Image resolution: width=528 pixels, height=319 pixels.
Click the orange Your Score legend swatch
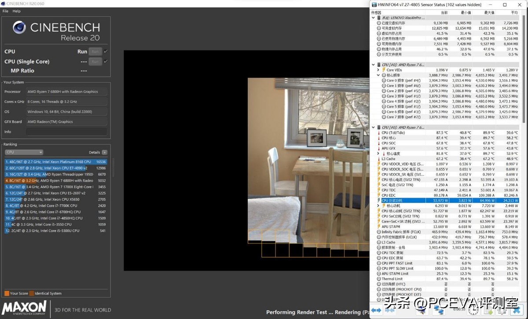[x=7, y=293]
